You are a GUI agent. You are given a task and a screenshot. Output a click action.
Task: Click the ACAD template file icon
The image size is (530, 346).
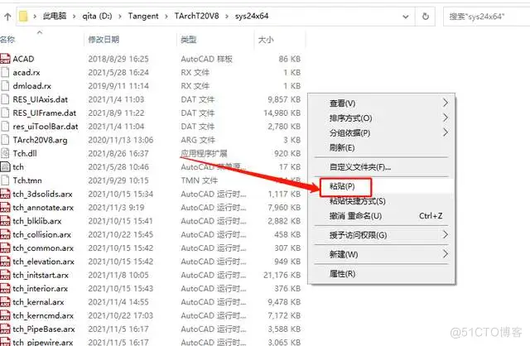5,59
